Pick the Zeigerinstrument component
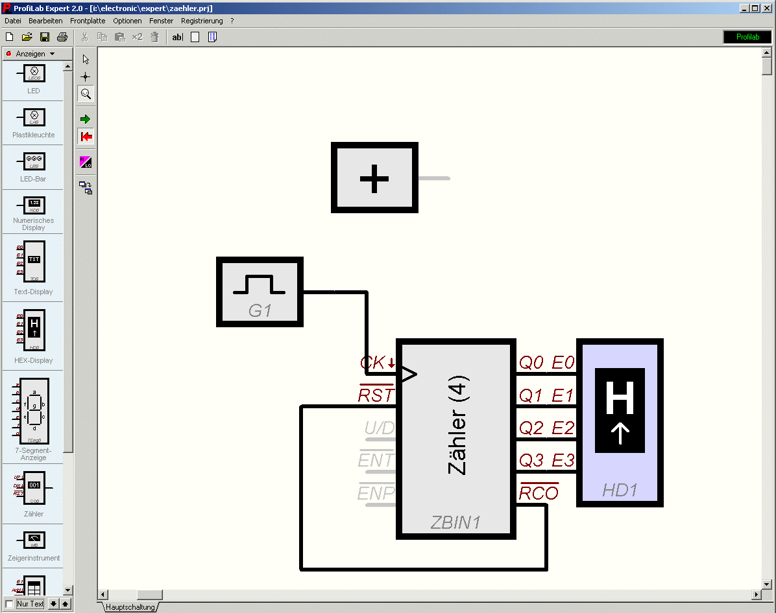Viewport: 776px width, 613px height. point(33,546)
